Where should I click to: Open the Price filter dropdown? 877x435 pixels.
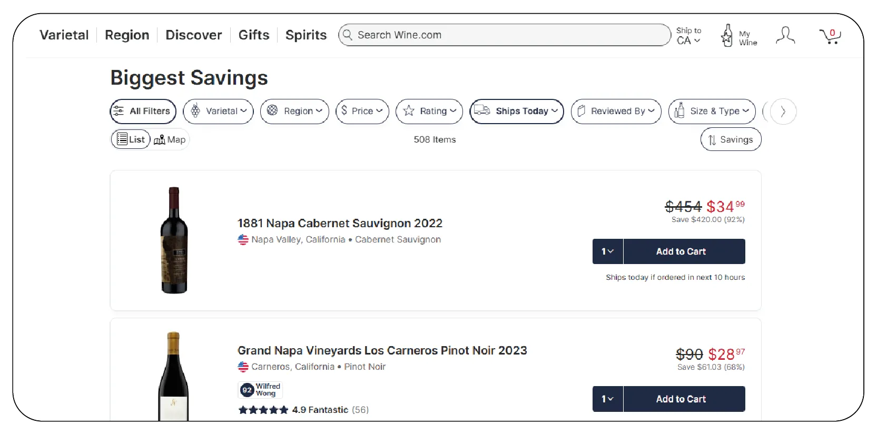click(x=362, y=111)
